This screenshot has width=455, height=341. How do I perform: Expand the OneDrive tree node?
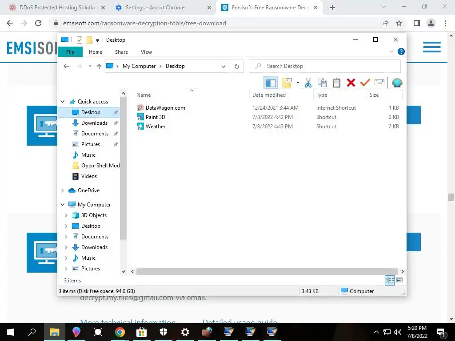(x=62, y=190)
